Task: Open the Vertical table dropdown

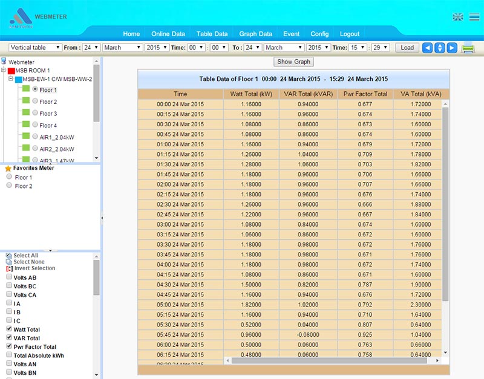Action: (35, 48)
